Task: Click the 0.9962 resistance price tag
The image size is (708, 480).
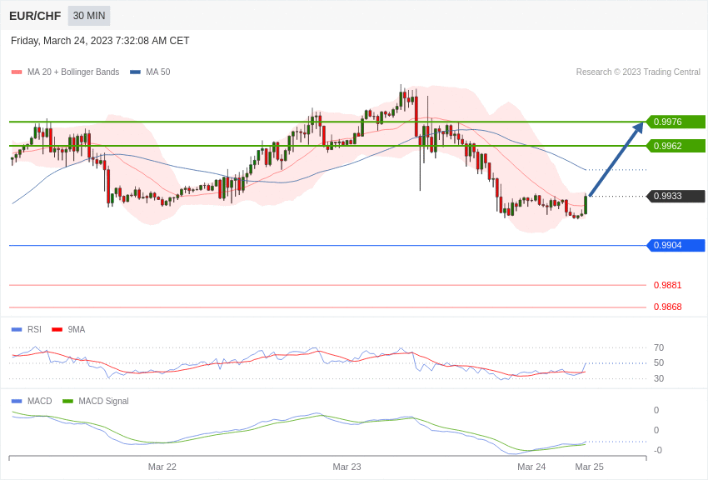Action: [x=676, y=146]
